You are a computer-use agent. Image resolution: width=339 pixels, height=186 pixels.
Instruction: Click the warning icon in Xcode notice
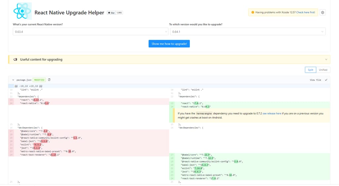[x=253, y=13]
